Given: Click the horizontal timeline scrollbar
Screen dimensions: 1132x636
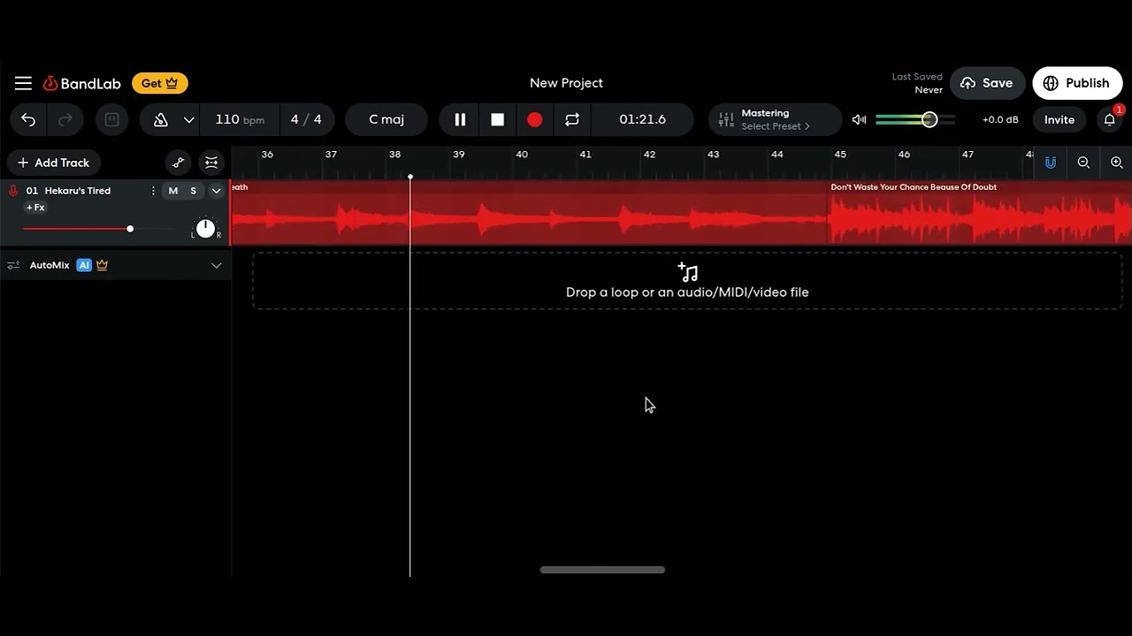Looking at the screenshot, I should pyautogui.click(x=602, y=570).
